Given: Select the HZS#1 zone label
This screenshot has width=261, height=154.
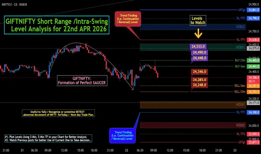Looking at the screenshot, I should tap(240, 104).
